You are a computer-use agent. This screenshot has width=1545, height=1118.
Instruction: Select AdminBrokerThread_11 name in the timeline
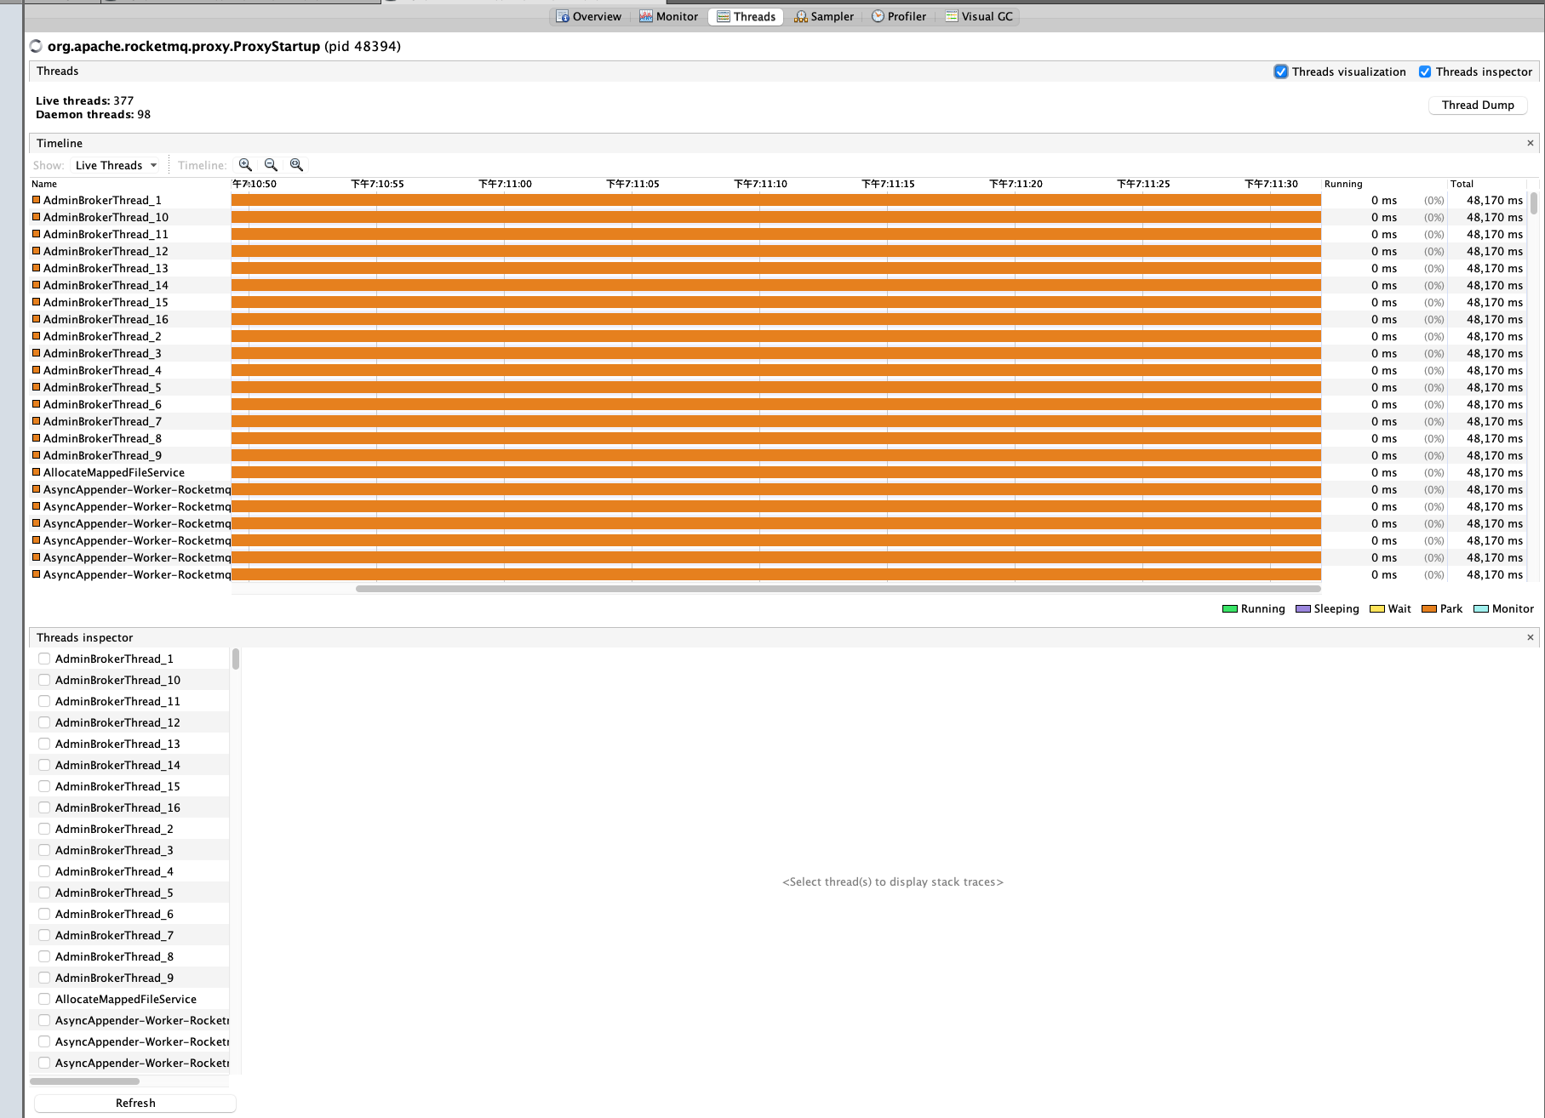pos(106,234)
